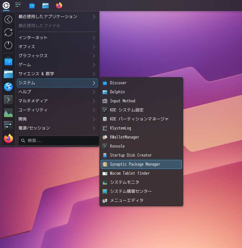The height and width of the screenshot is (248, 242).
Task: Click the サイエンス & 数学 label text
Action: pos(36,74)
